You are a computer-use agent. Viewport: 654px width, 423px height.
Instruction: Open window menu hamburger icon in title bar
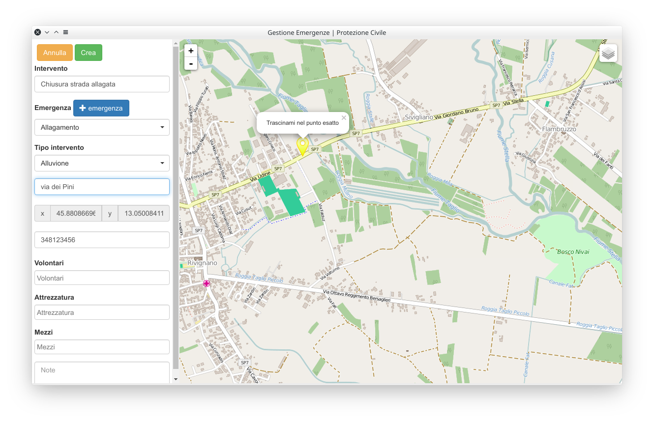coord(65,32)
